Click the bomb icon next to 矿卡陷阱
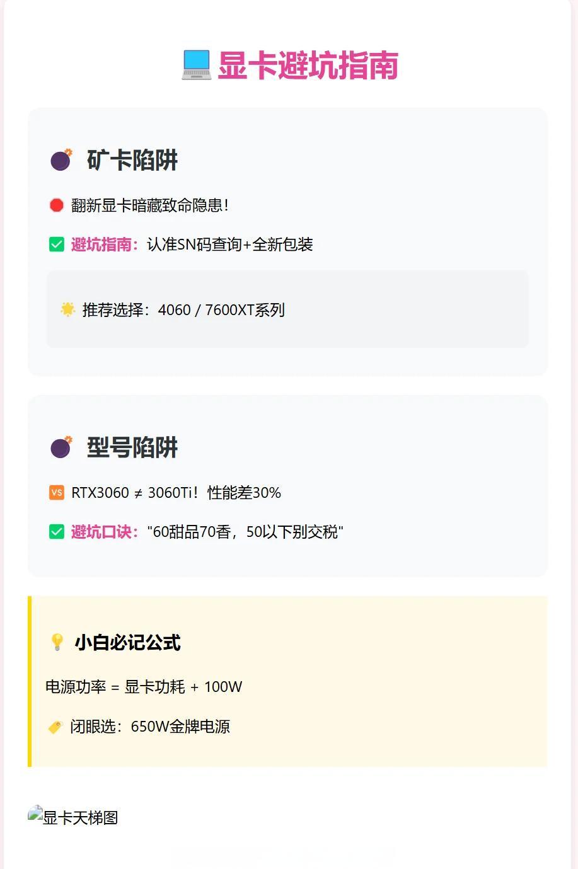Image resolution: width=578 pixels, height=869 pixels. (x=61, y=160)
